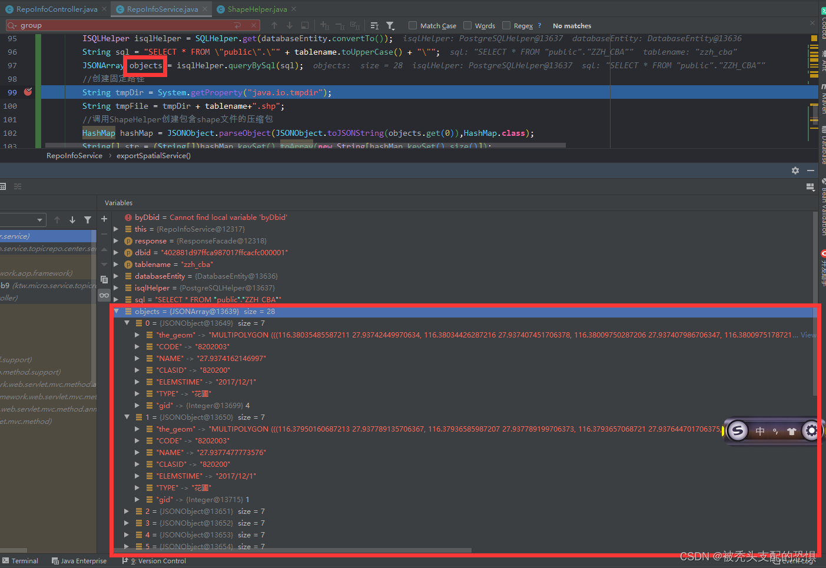Viewport: 826px width, 568px height.
Task: Move to the next frame
Action: [72, 220]
